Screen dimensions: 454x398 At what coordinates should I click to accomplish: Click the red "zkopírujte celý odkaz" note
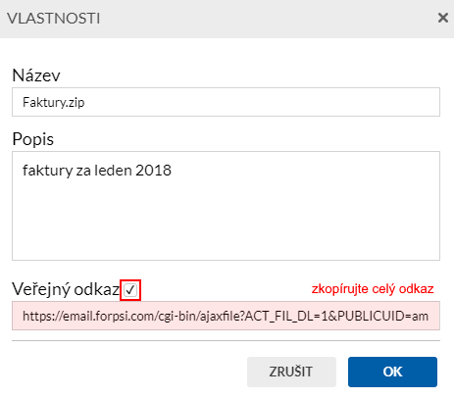pyautogui.click(x=373, y=289)
